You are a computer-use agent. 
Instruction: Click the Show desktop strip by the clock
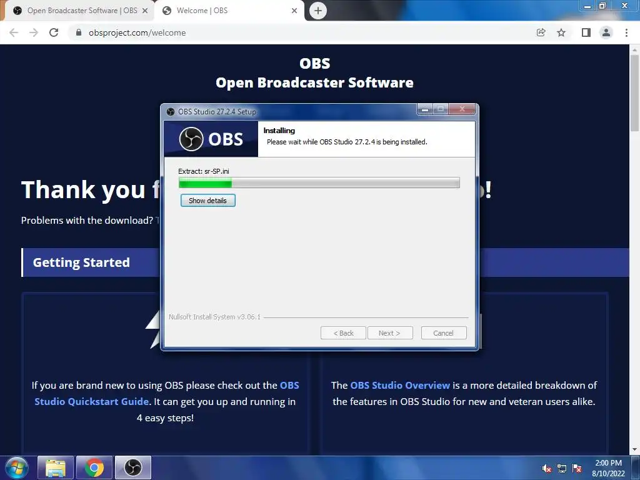(x=636, y=467)
